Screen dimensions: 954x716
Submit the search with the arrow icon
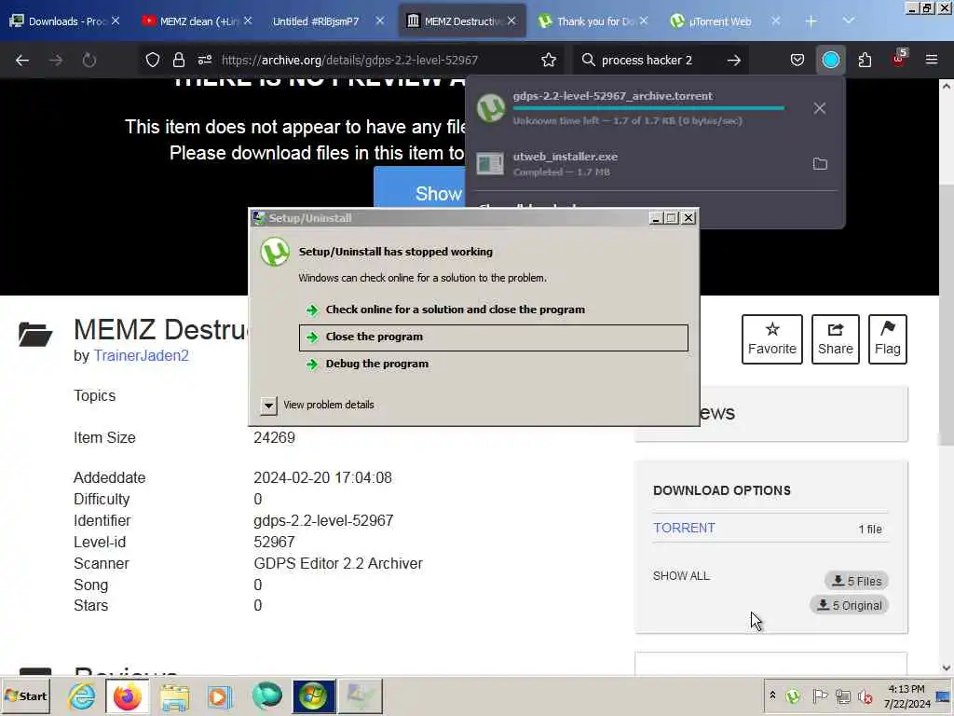(734, 60)
